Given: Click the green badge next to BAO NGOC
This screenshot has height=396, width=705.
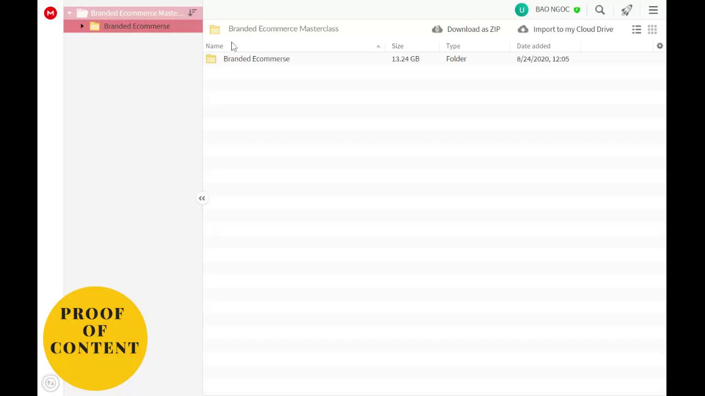Looking at the screenshot, I should pyautogui.click(x=577, y=10).
